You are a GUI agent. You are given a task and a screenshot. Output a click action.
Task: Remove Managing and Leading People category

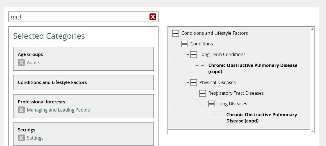(21, 110)
